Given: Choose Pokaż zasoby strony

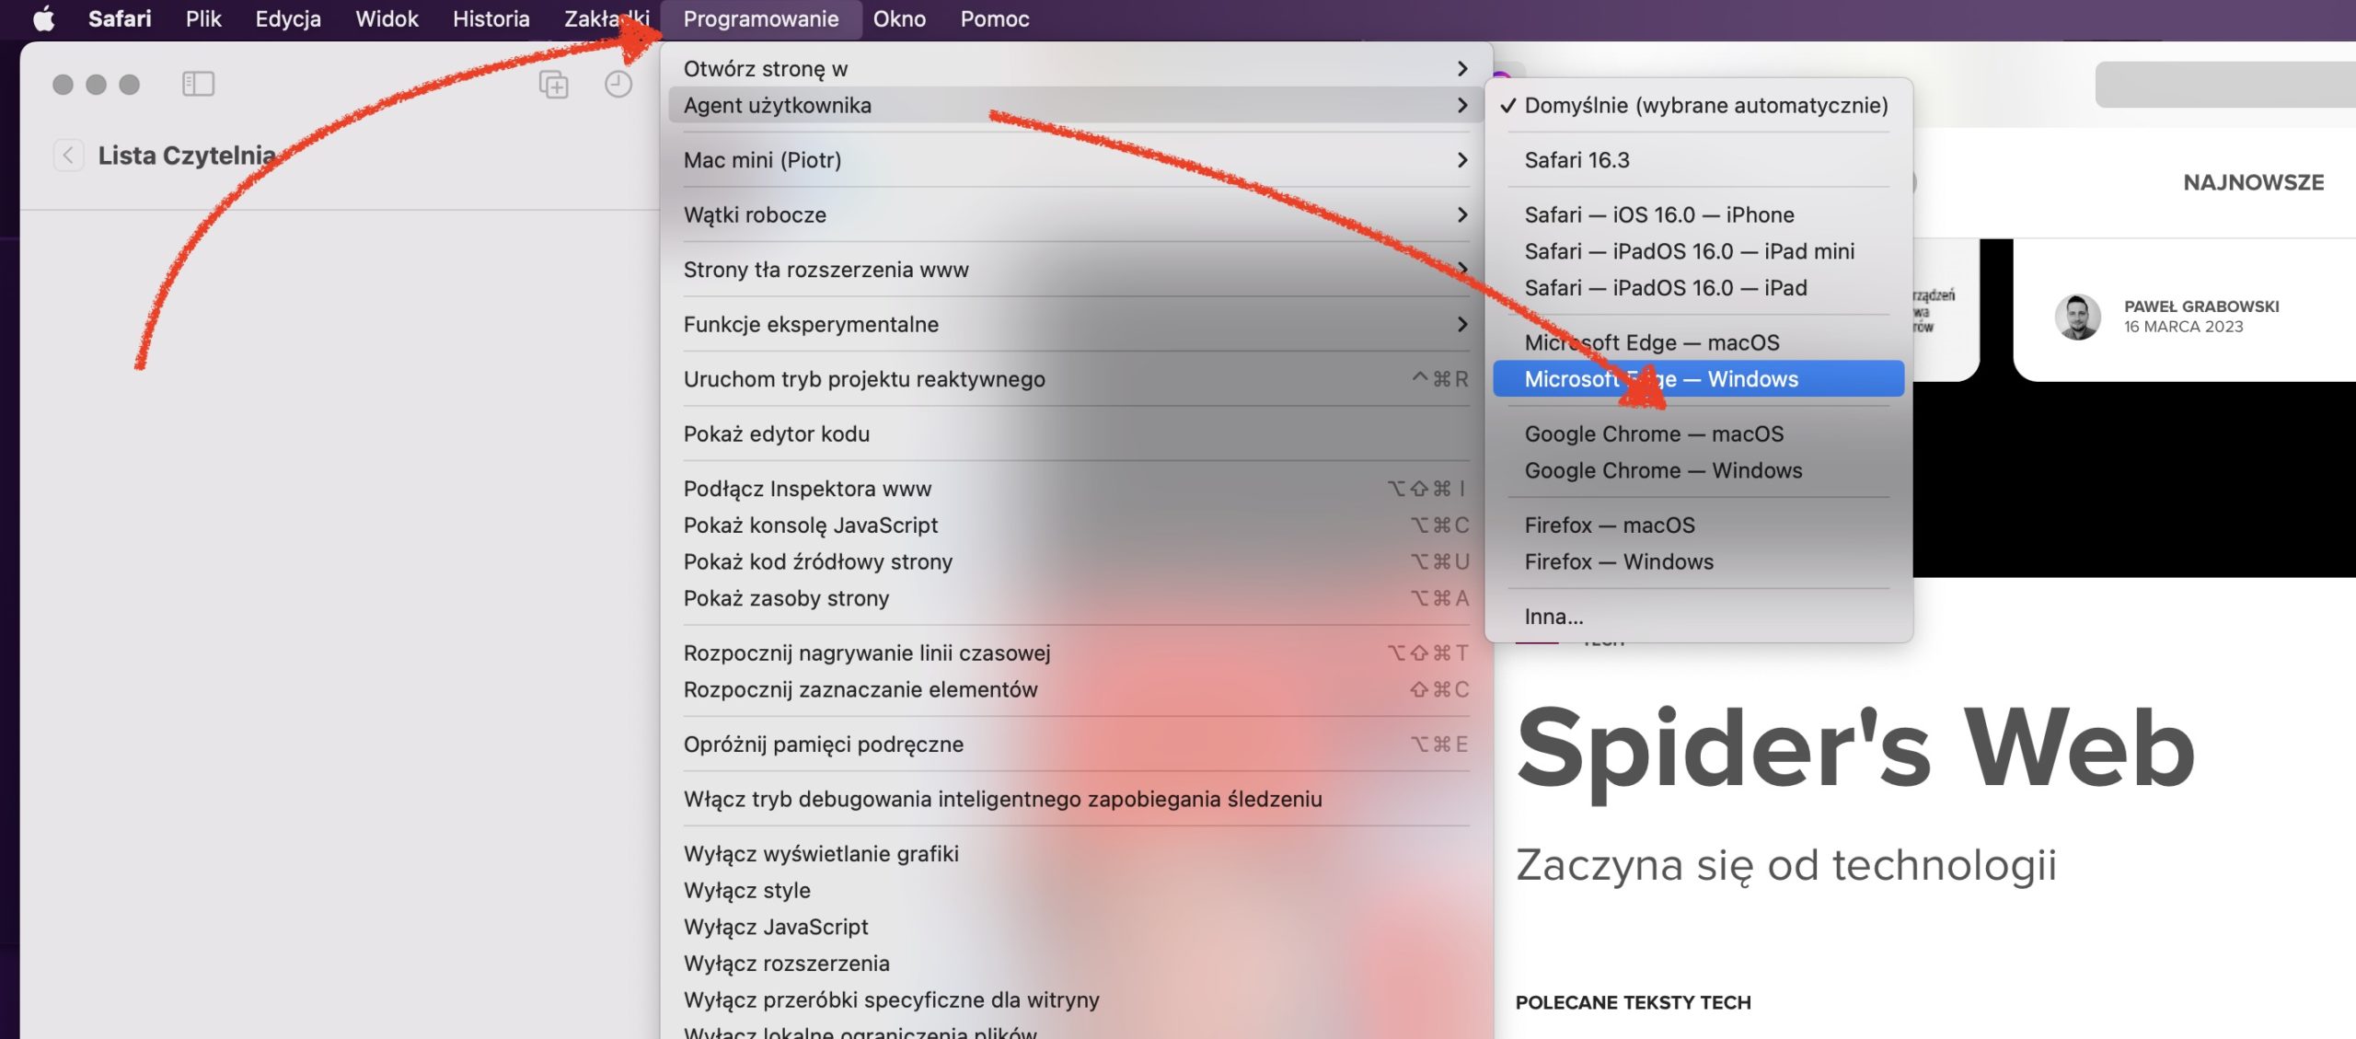Looking at the screenshot, I should 1075,598.
